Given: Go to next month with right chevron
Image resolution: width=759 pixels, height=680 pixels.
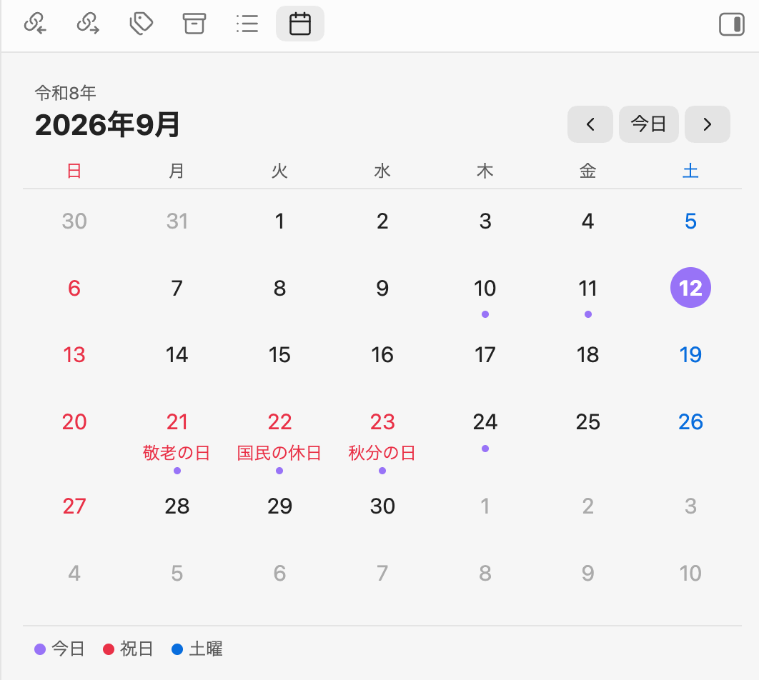Looking at the screenshot, I should pyautogui.click(x=708, y=124).
